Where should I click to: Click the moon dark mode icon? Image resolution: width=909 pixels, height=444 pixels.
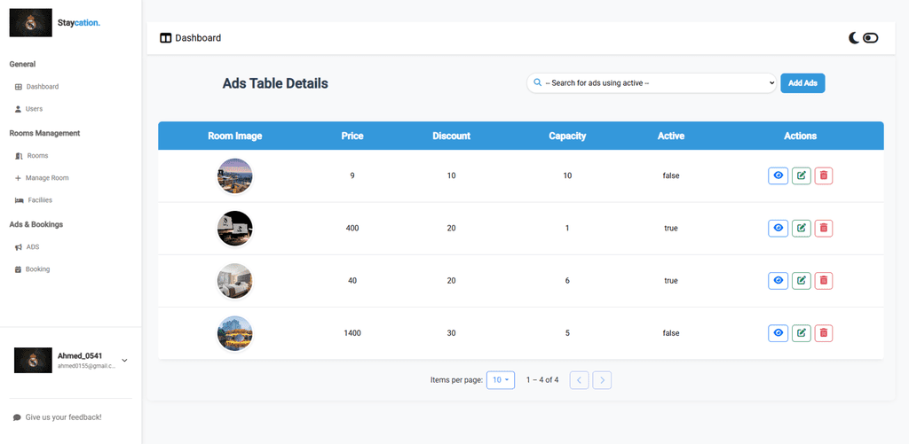[854, 38]
